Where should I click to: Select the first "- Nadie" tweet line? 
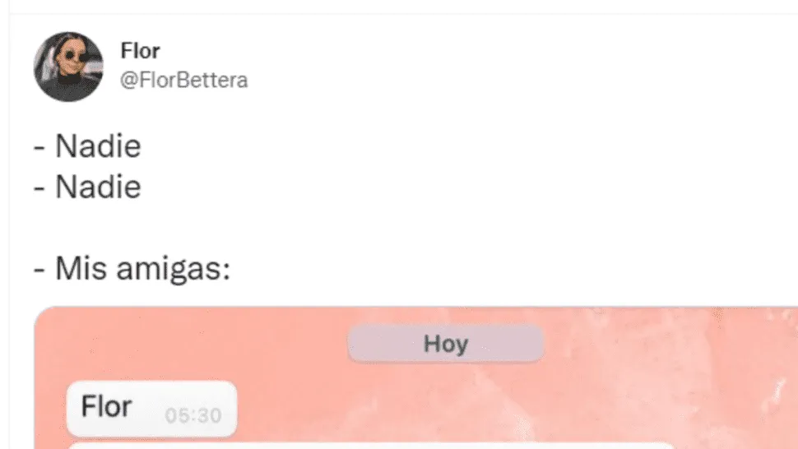[87, 146]
